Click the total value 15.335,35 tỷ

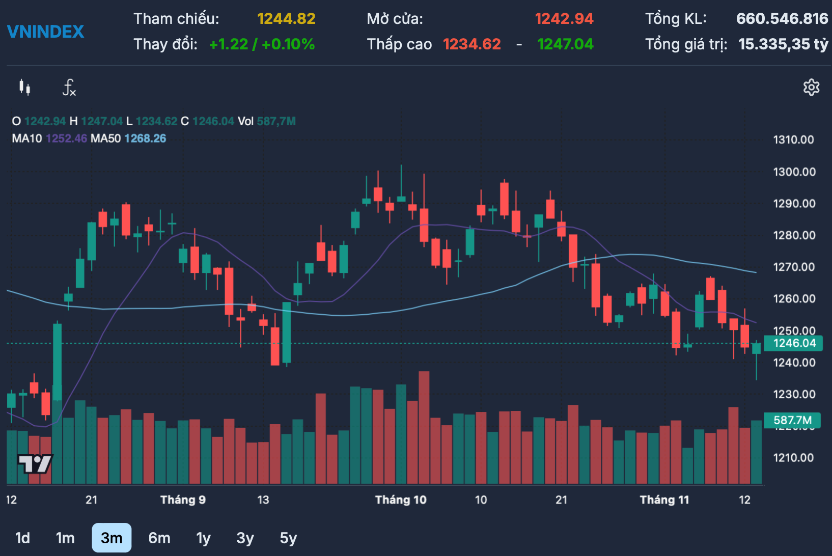tap(784, 44)
